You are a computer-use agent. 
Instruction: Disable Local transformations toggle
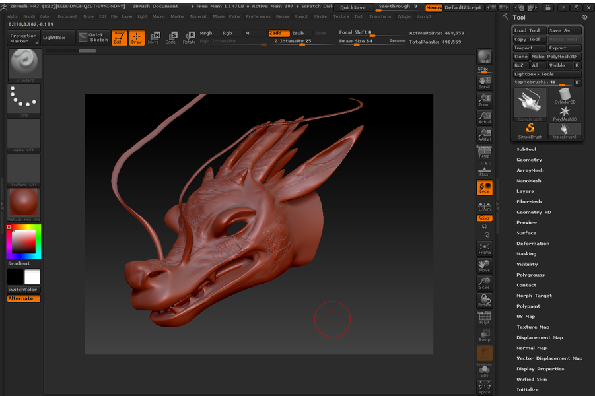(485, 188)
